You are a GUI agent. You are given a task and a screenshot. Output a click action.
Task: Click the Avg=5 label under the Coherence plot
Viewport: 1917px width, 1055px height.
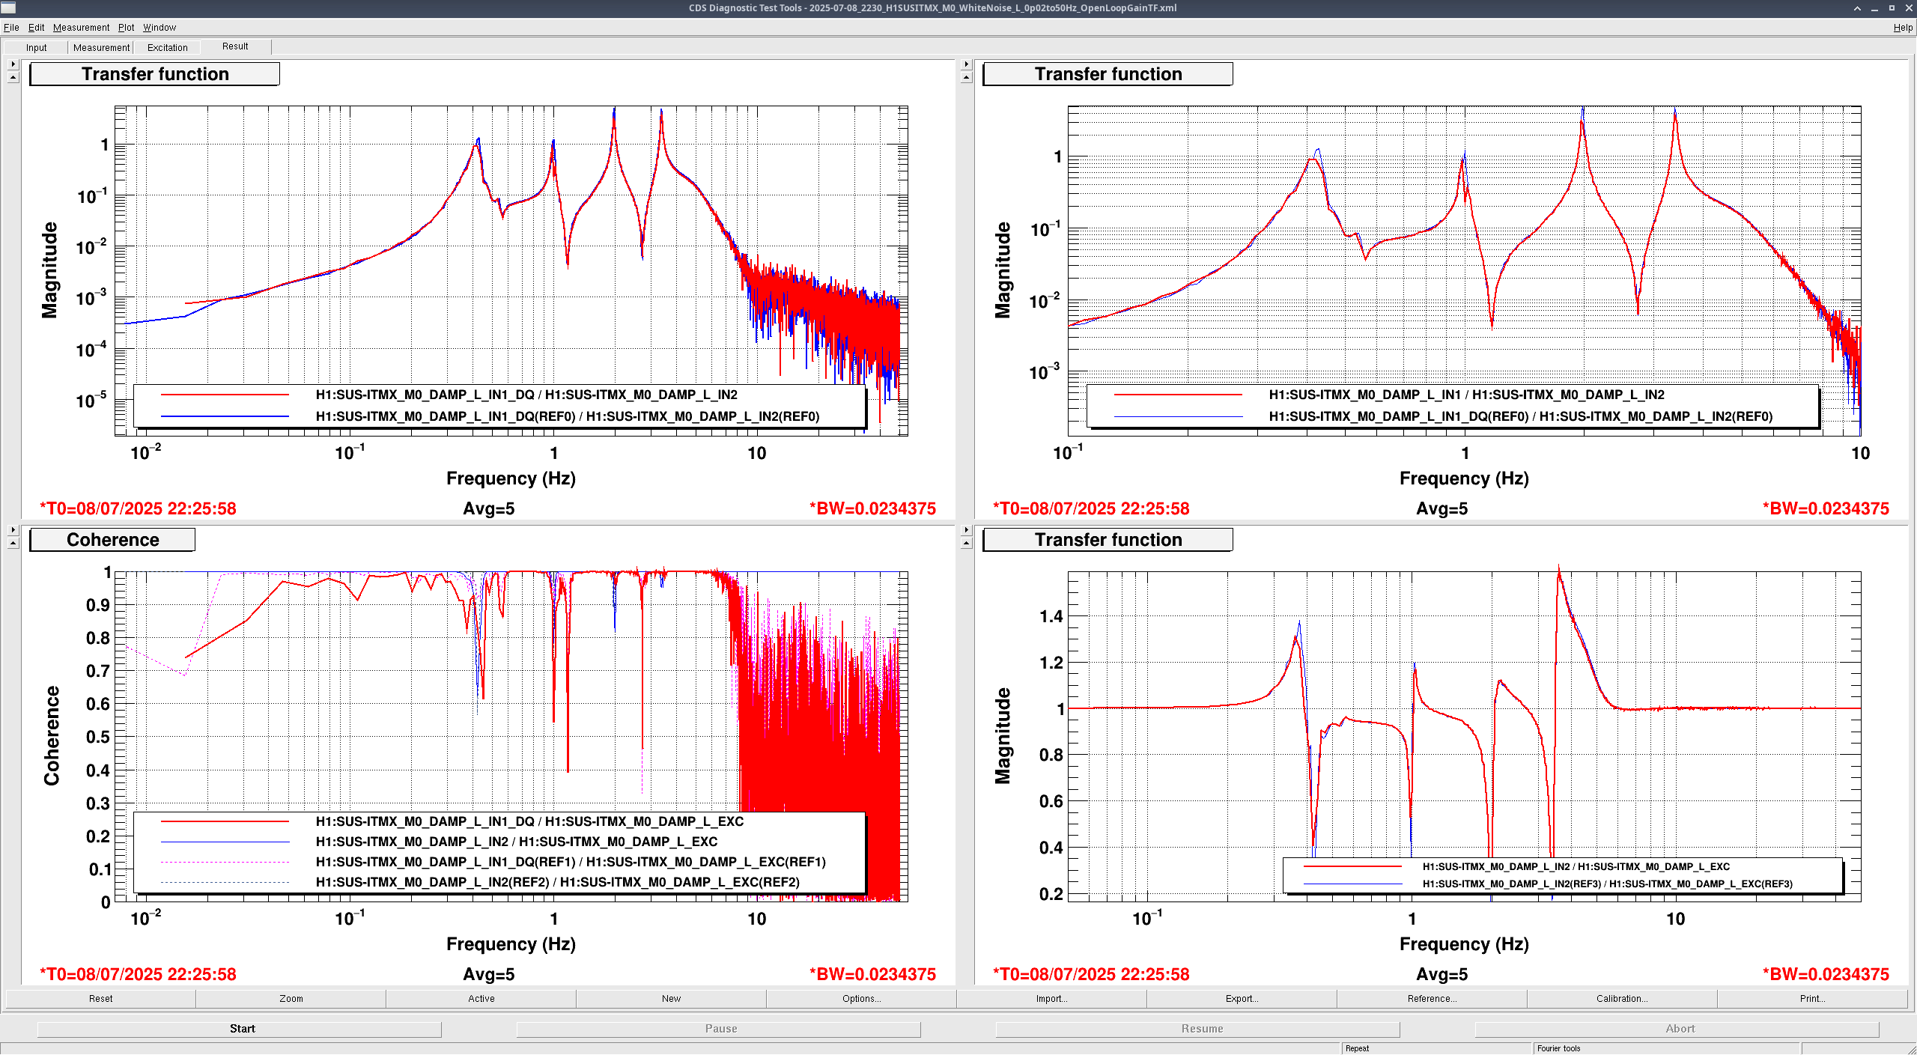488,975
